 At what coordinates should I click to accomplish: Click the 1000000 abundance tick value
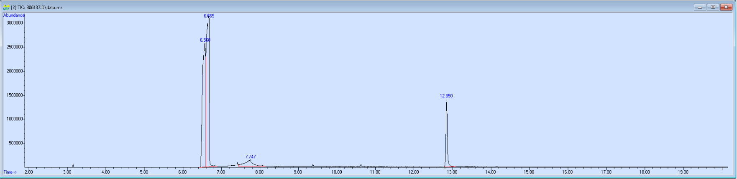pos(14,119)
